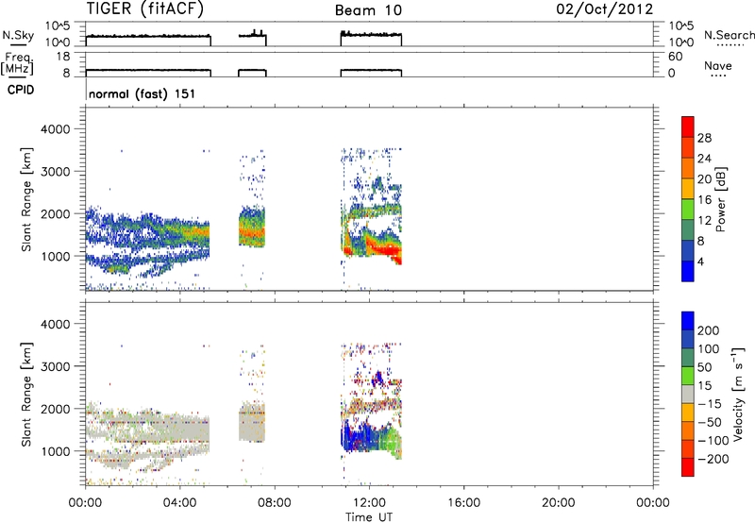Click the Beam 10 label
This screenshot has width=755, height=523.
(368, 10)
